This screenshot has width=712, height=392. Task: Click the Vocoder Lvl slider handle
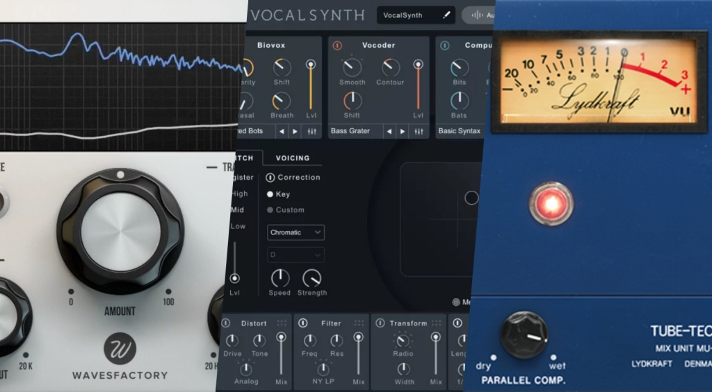click(418, 65)
